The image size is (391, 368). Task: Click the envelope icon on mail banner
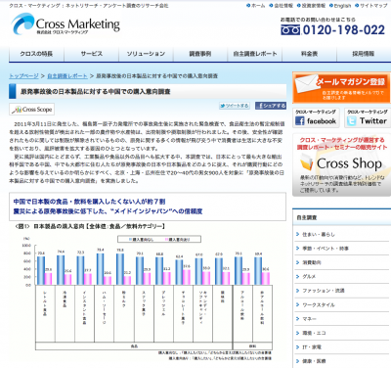[307, 83]
